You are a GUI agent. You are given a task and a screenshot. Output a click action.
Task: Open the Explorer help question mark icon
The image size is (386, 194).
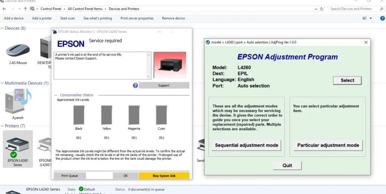pos(382,18)
